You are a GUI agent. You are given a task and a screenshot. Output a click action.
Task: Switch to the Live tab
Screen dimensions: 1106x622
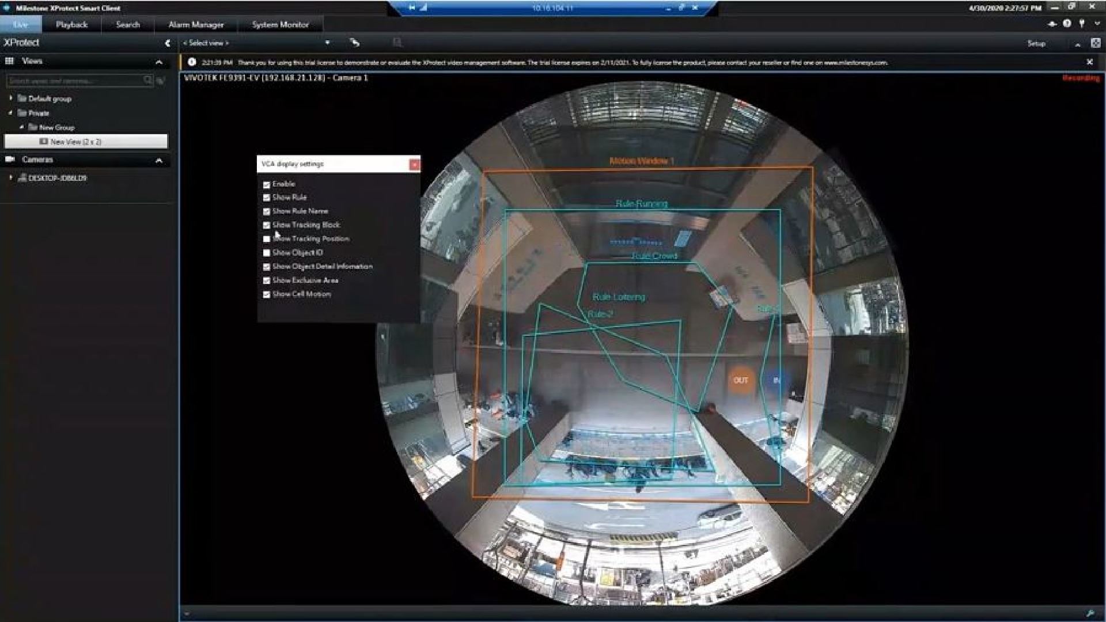(x=21, y=24)
